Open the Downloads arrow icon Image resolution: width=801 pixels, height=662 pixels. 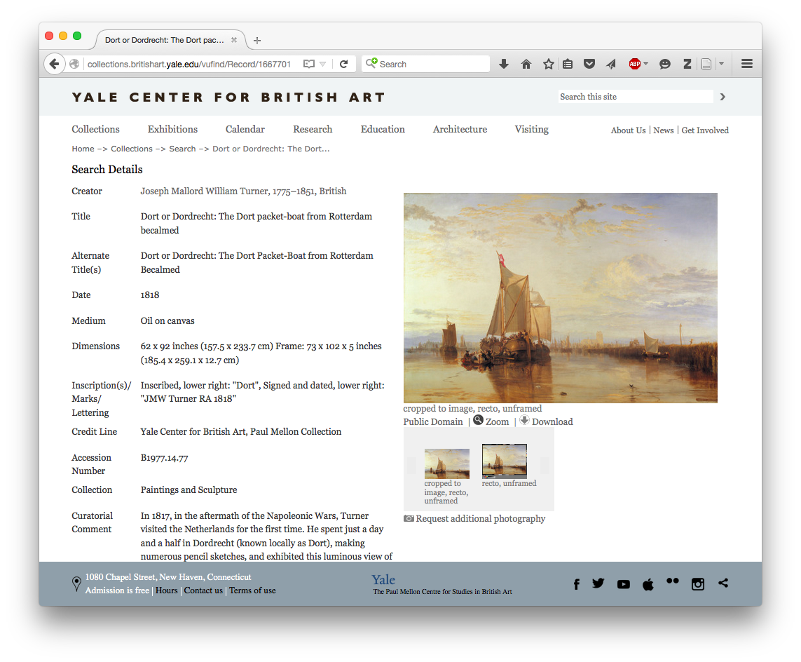pos(504,64)
